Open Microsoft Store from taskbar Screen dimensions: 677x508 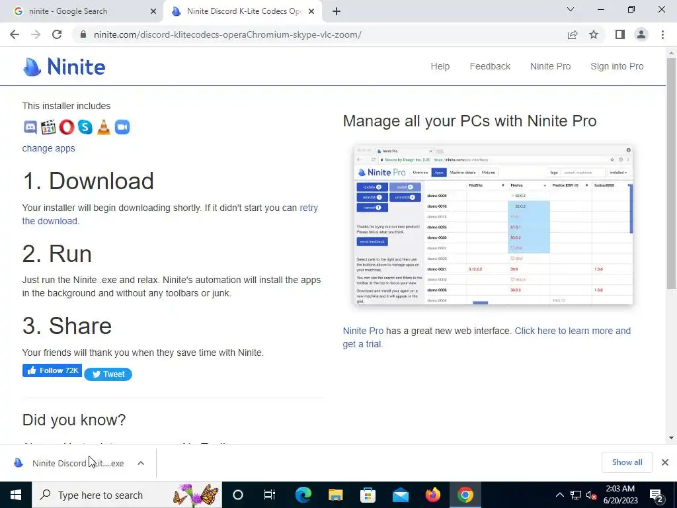pyautogui.click(x=368, y=495)
